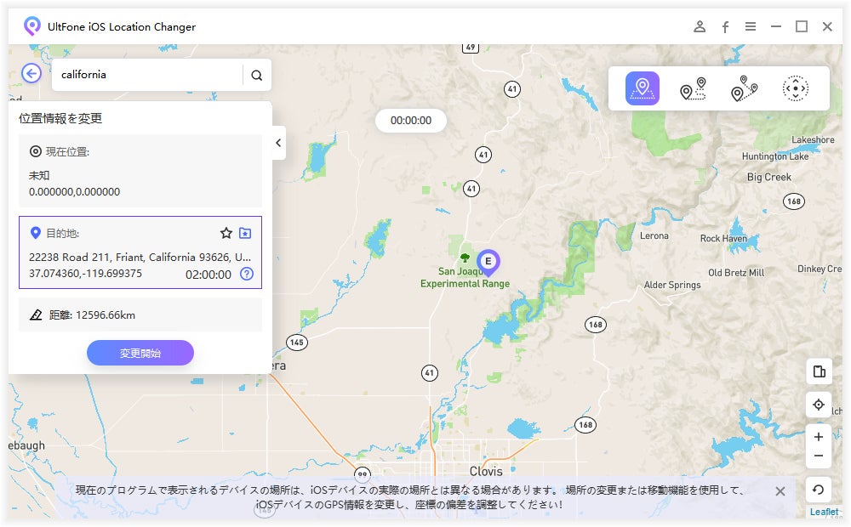Viewport: 851px width, 527px height.
Task: Minimize the UltFone window
Action: [x=776, y=26]
